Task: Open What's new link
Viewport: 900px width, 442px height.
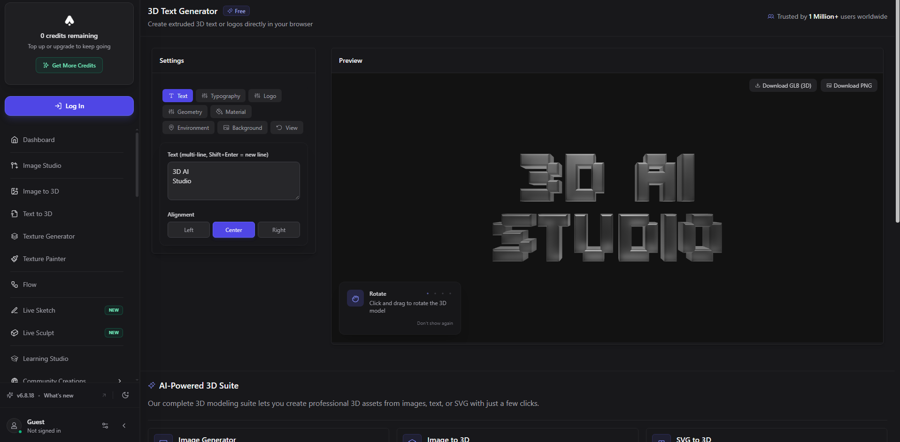Action: [59, 396]
